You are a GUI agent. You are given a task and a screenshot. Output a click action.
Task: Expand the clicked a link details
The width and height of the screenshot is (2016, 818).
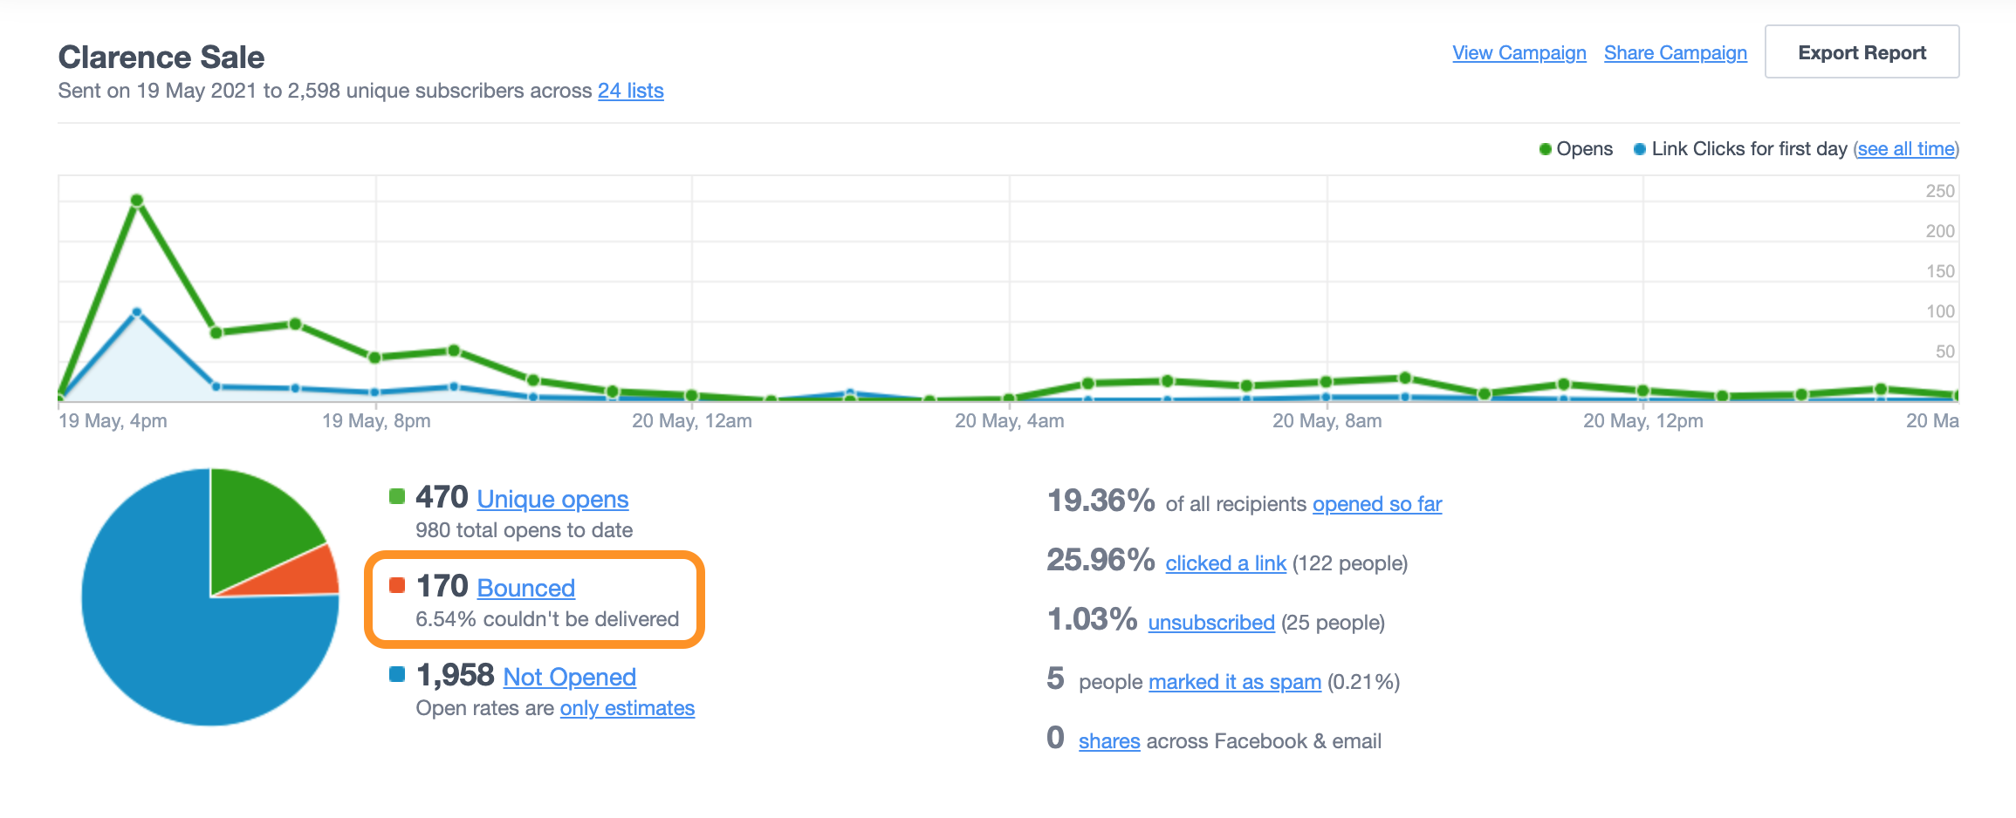click(1225, 563)
